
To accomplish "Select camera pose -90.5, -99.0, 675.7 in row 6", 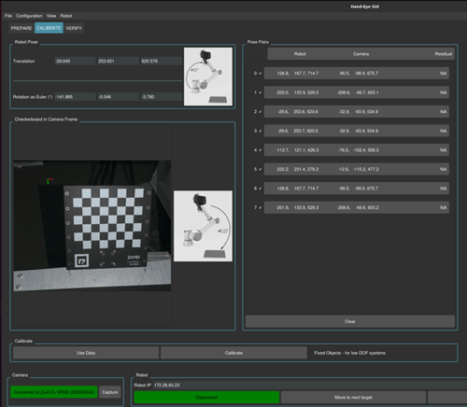I will pos(359,189).
